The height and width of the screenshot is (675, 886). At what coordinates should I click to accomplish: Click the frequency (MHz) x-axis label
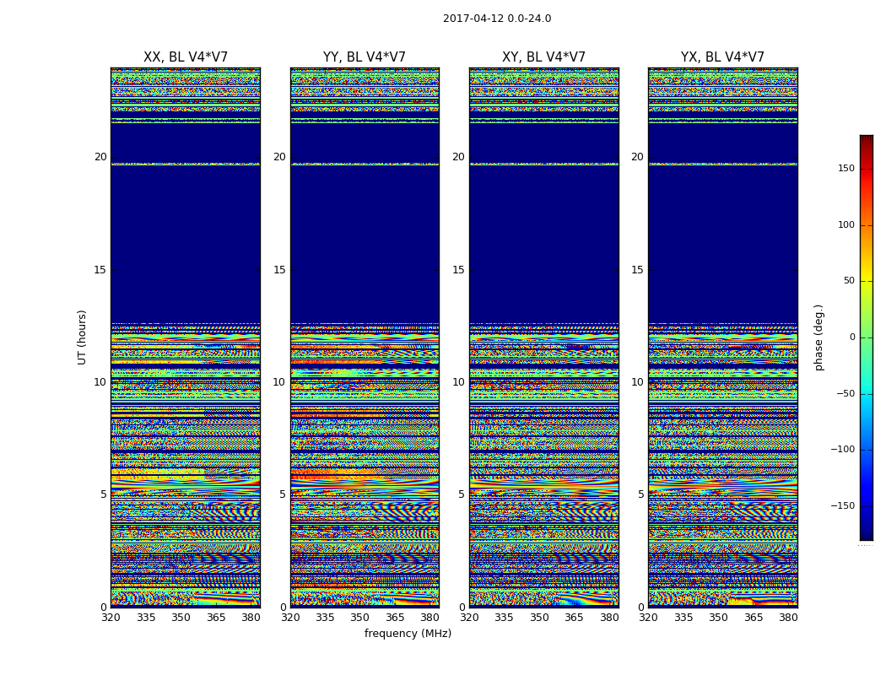pyautogui.click(x=408, y=634)
